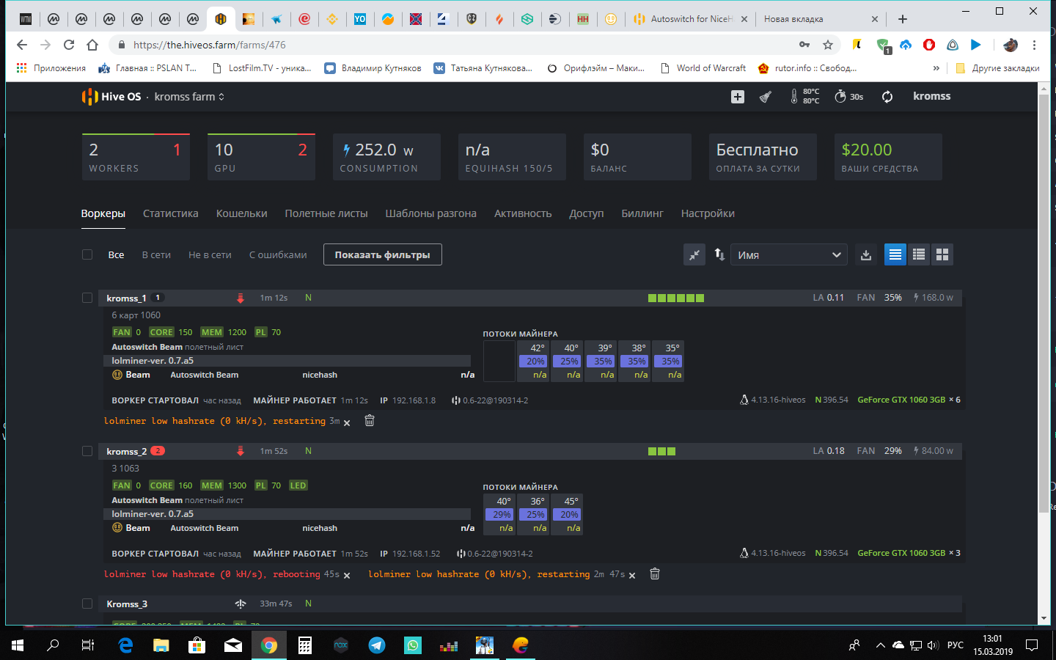The height and width of the screenshot is (660, 1056).
Task: Open a new browser tab
Action: (x=903, y=19)
